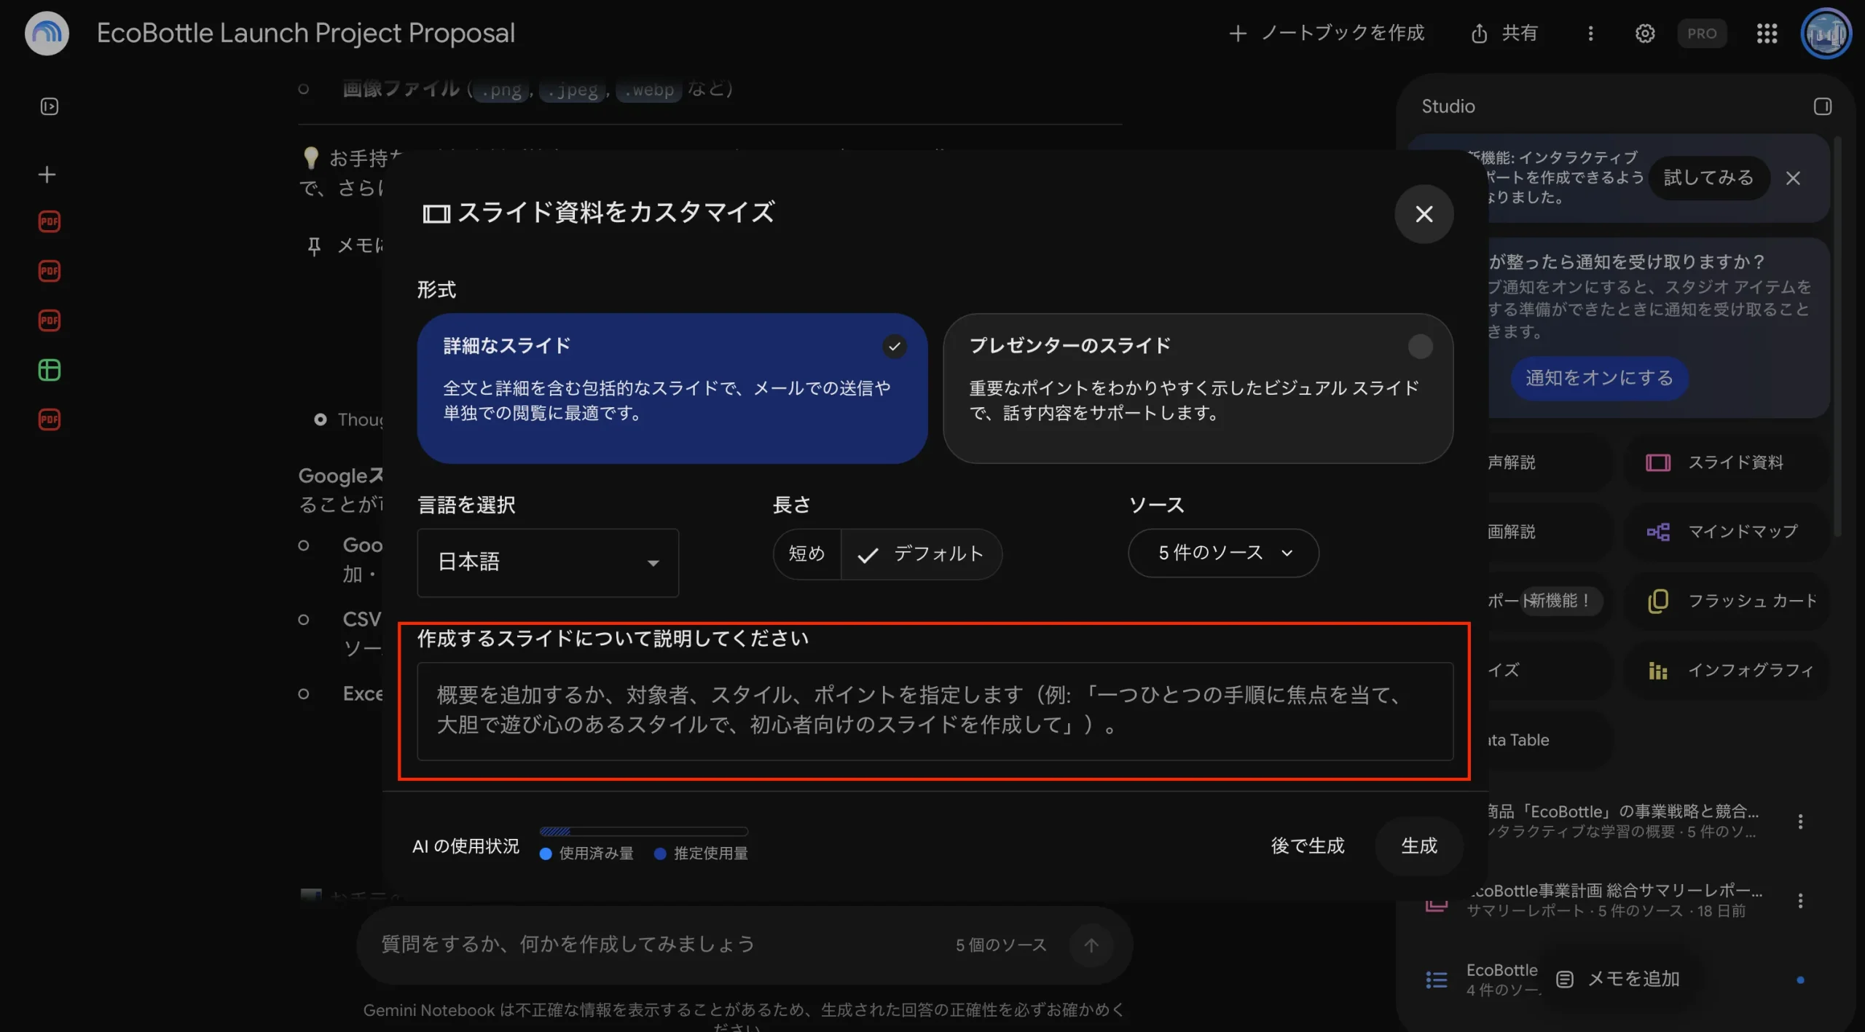Collapse the Studio panel icon
This screenshot has height=1032, width=1865.
(1821, 106)
